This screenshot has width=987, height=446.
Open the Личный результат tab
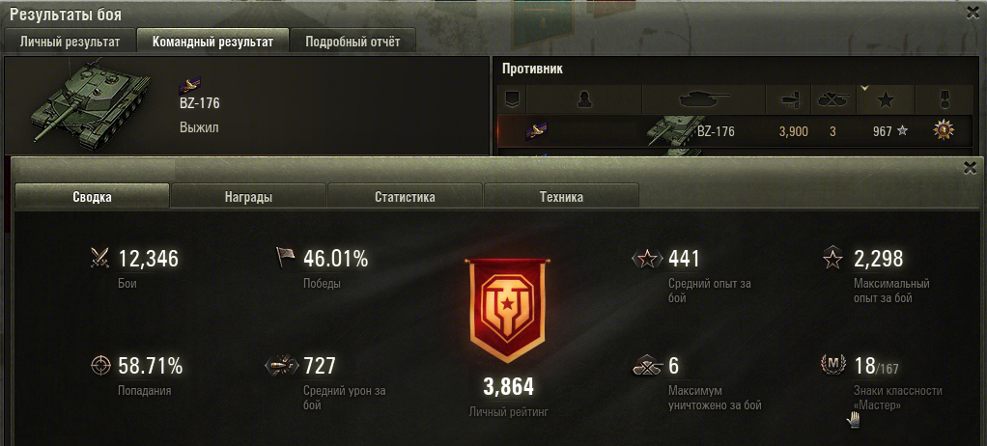tap(70, 42)
